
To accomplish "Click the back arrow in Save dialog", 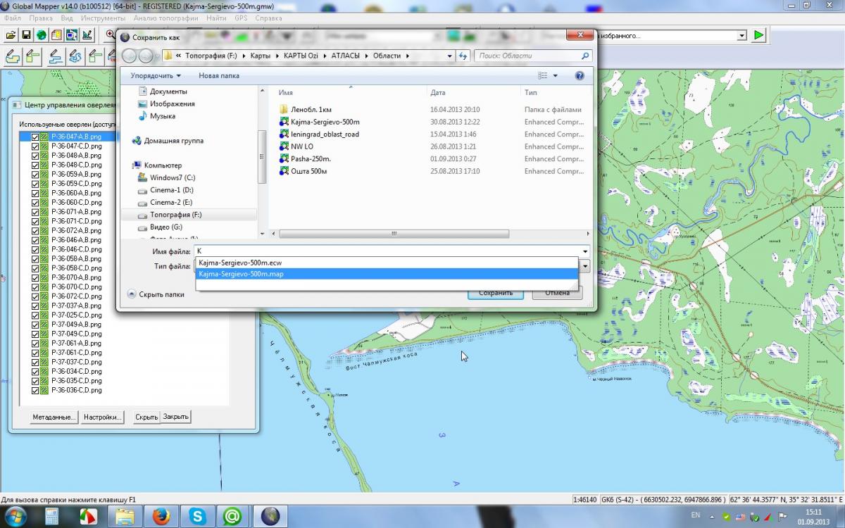I will click(129, 56).
